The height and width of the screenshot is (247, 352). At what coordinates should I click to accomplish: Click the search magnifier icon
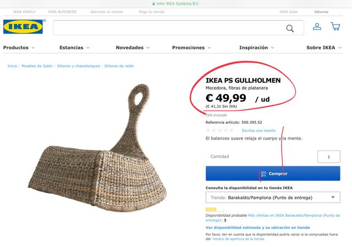point(290,28)
